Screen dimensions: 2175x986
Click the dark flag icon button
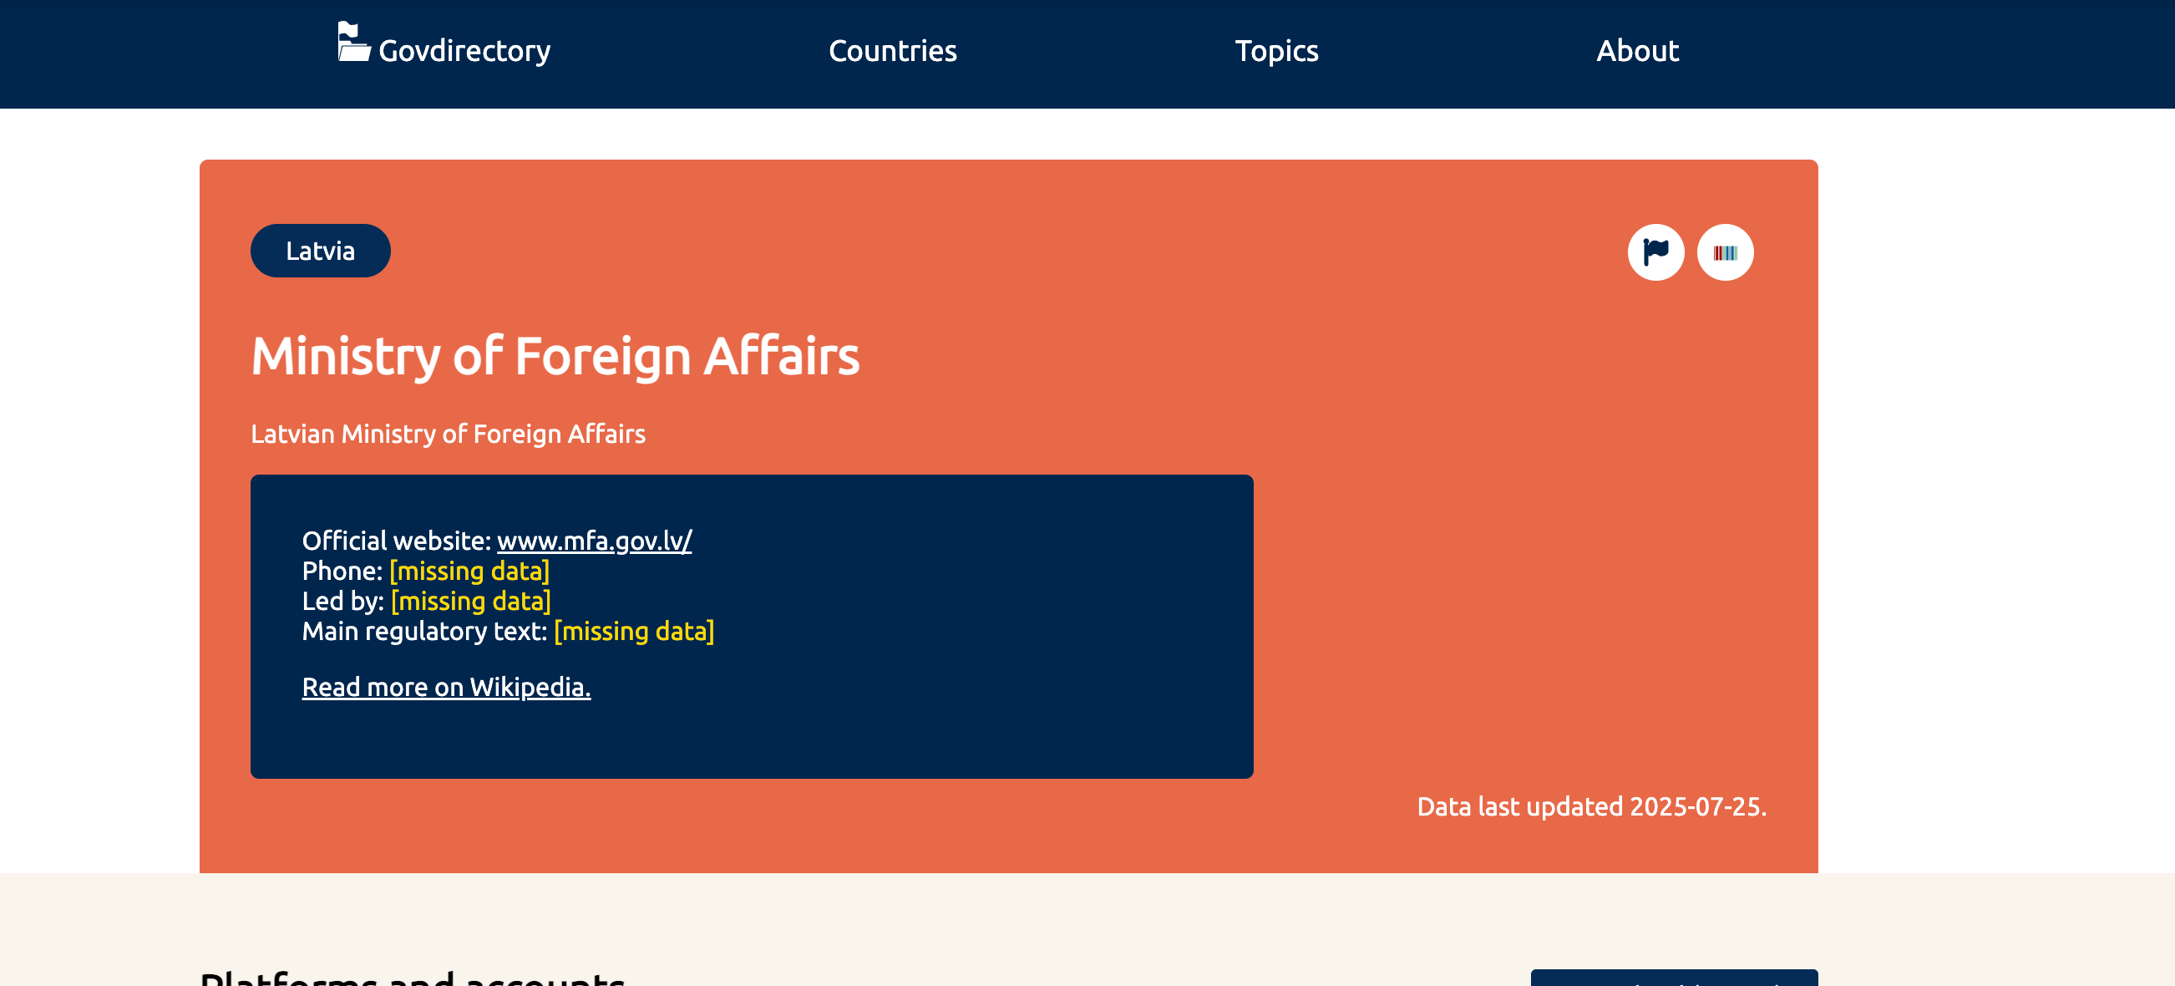click(x=1655, y=252)
